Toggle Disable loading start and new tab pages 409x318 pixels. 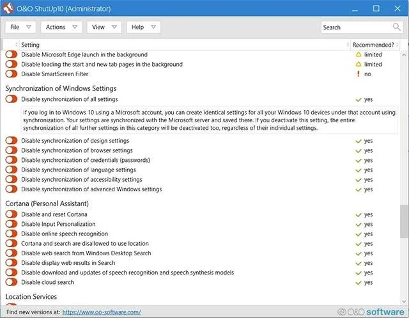click(12, 64)
